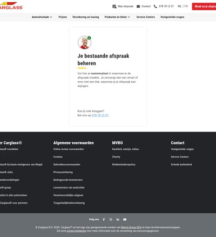Click the phone icon in header
This screenshot has height=237, width=216.
[x=156, y=6]
